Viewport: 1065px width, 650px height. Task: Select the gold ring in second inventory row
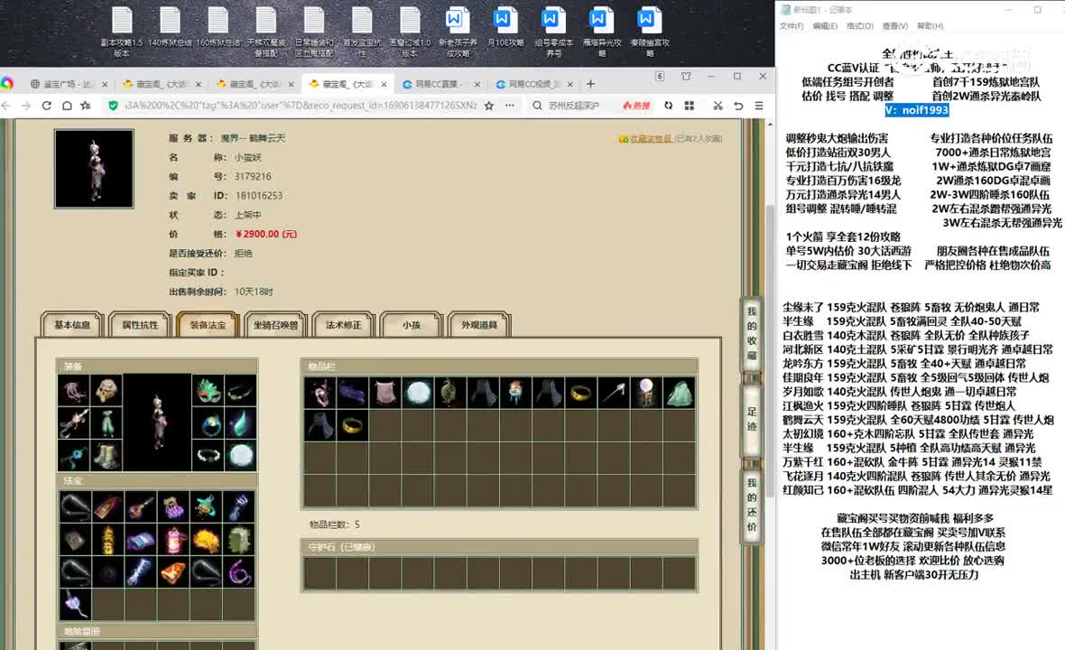pos(353,426)
